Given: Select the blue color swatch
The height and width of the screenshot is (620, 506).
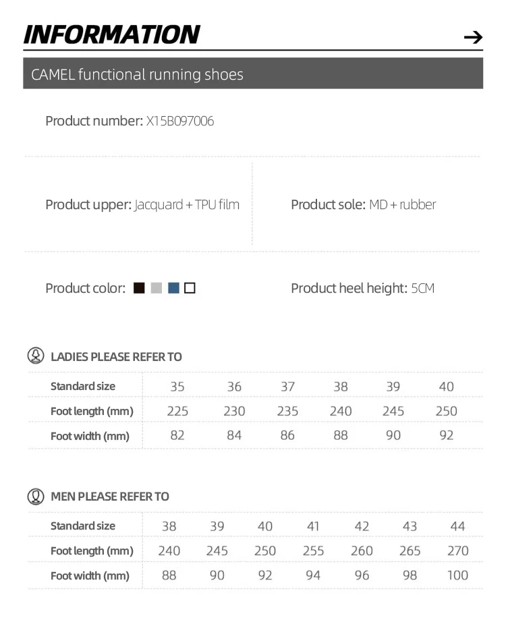Looking at the screenshot, I should (173, 288).
